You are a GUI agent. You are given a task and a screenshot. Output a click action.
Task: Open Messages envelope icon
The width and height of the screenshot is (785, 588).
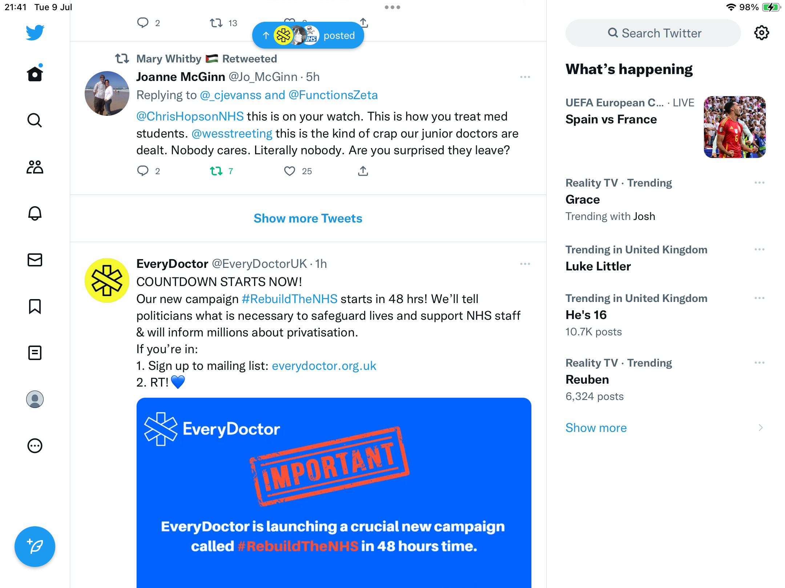click(35, 260)
